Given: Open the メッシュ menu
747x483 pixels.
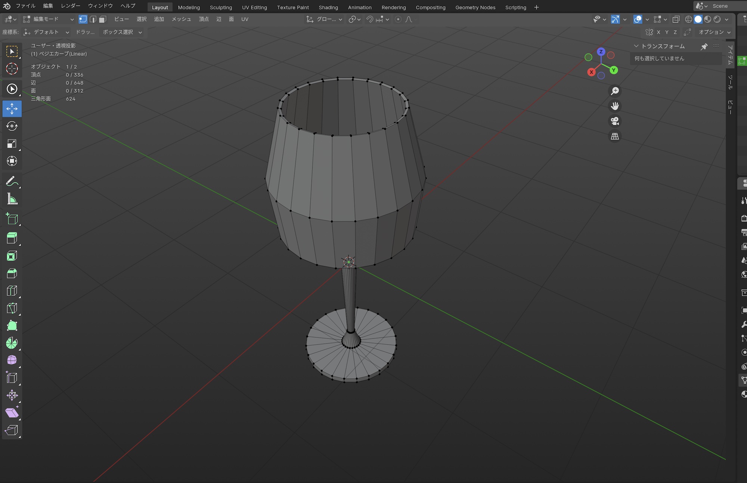Looking at the screenshot, I should 181,19.
